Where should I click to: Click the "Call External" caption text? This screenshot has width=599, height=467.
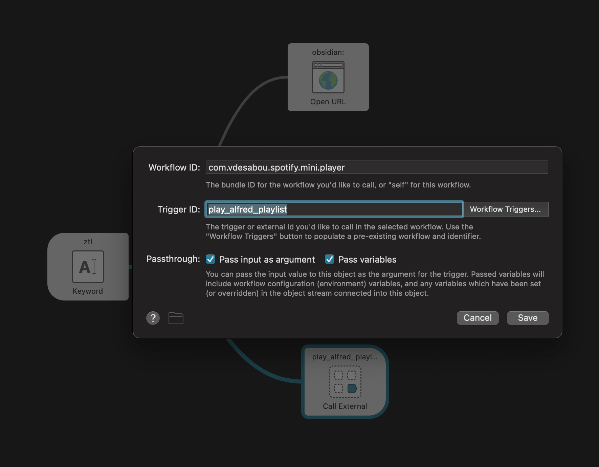pos(345,406)
